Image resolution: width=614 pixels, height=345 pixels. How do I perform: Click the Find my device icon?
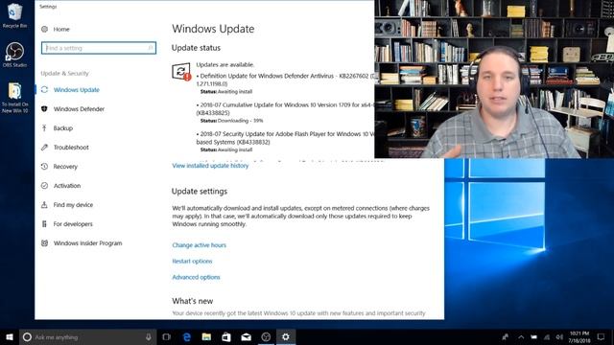click(x=45, y=204)
